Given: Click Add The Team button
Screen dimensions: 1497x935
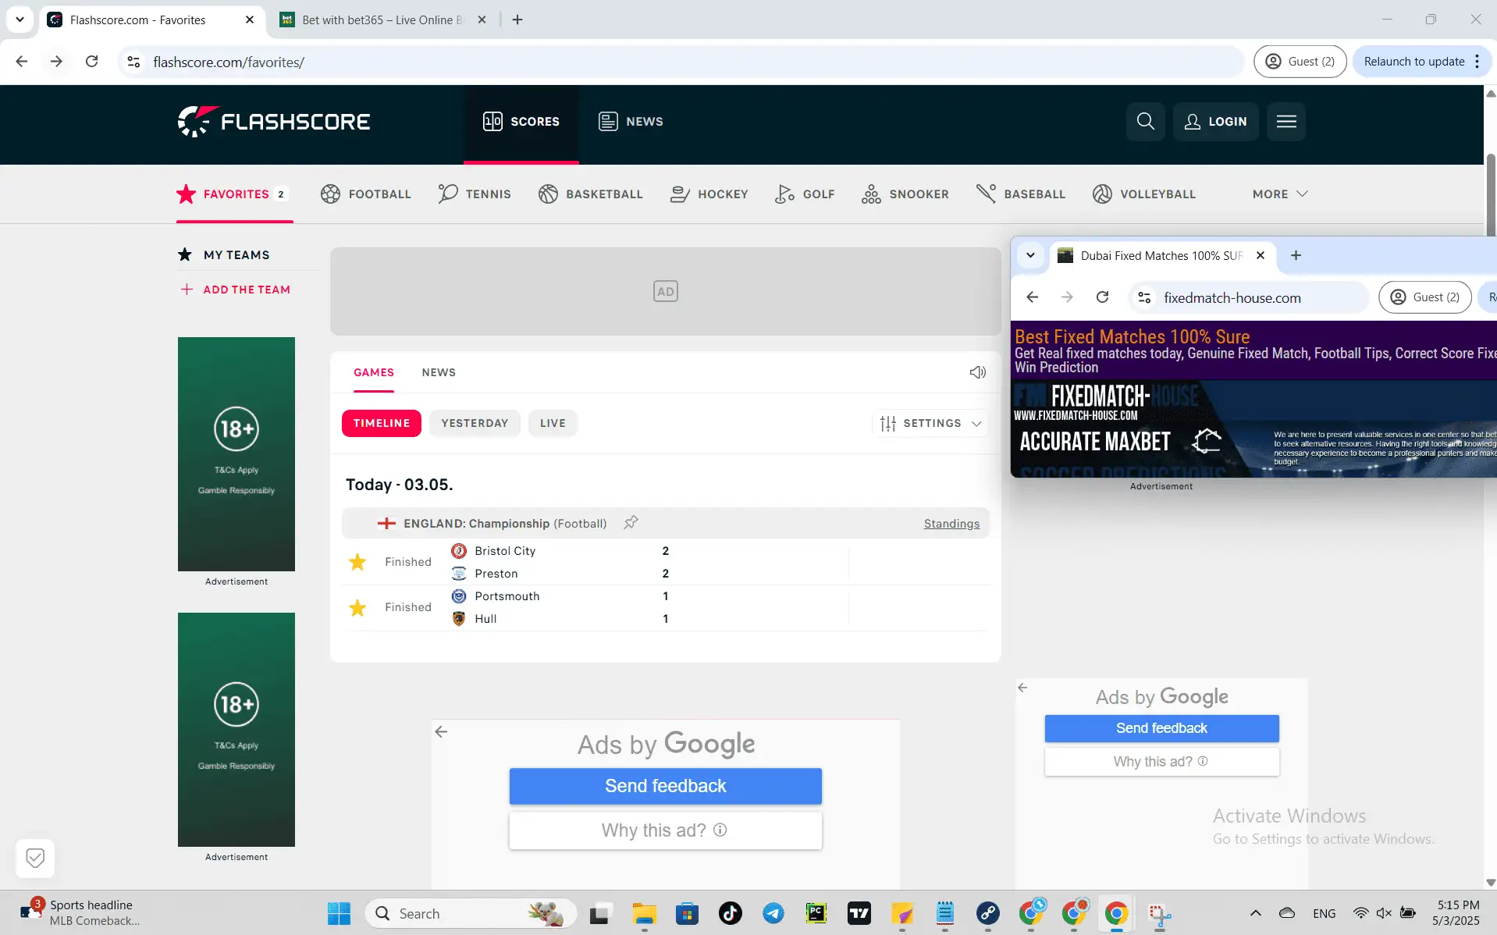Looking at the screenshot, I should pos(236,290).
